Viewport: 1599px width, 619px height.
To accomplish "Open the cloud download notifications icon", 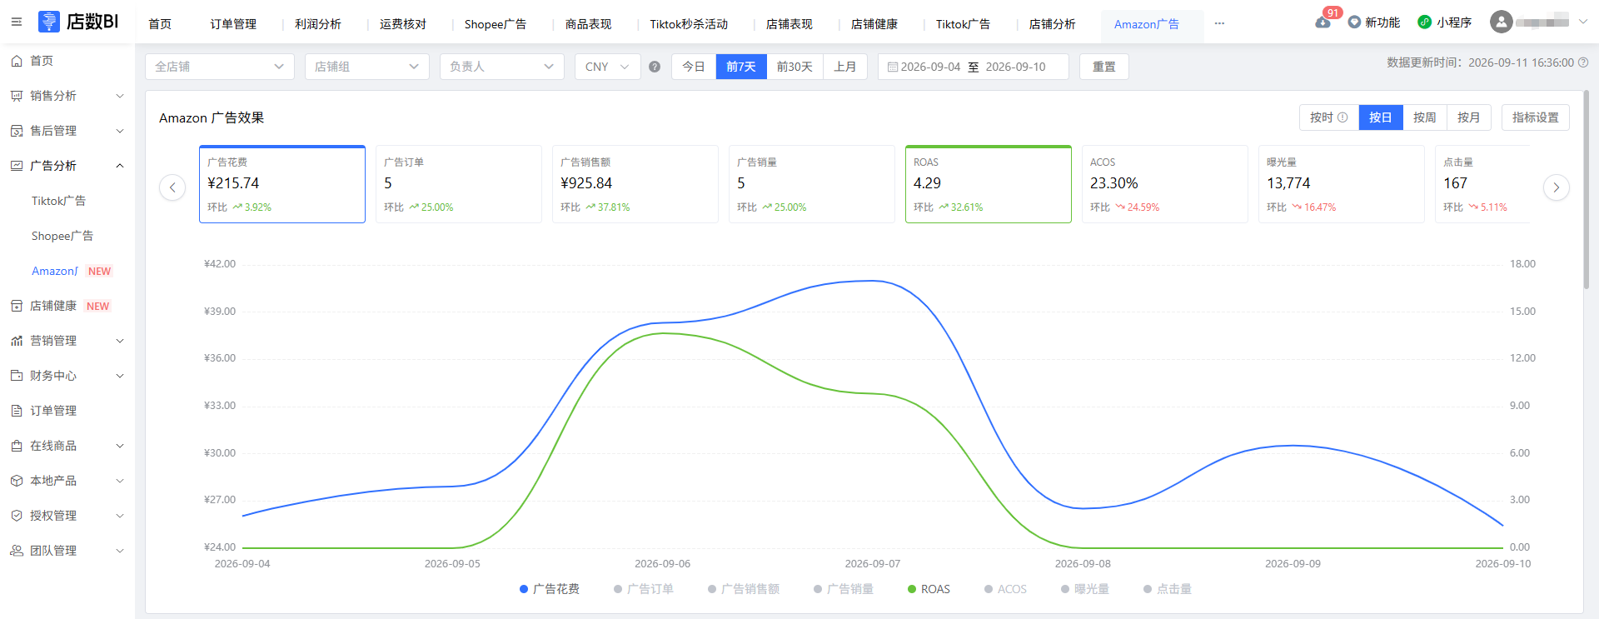I will tap(1323, 22).
